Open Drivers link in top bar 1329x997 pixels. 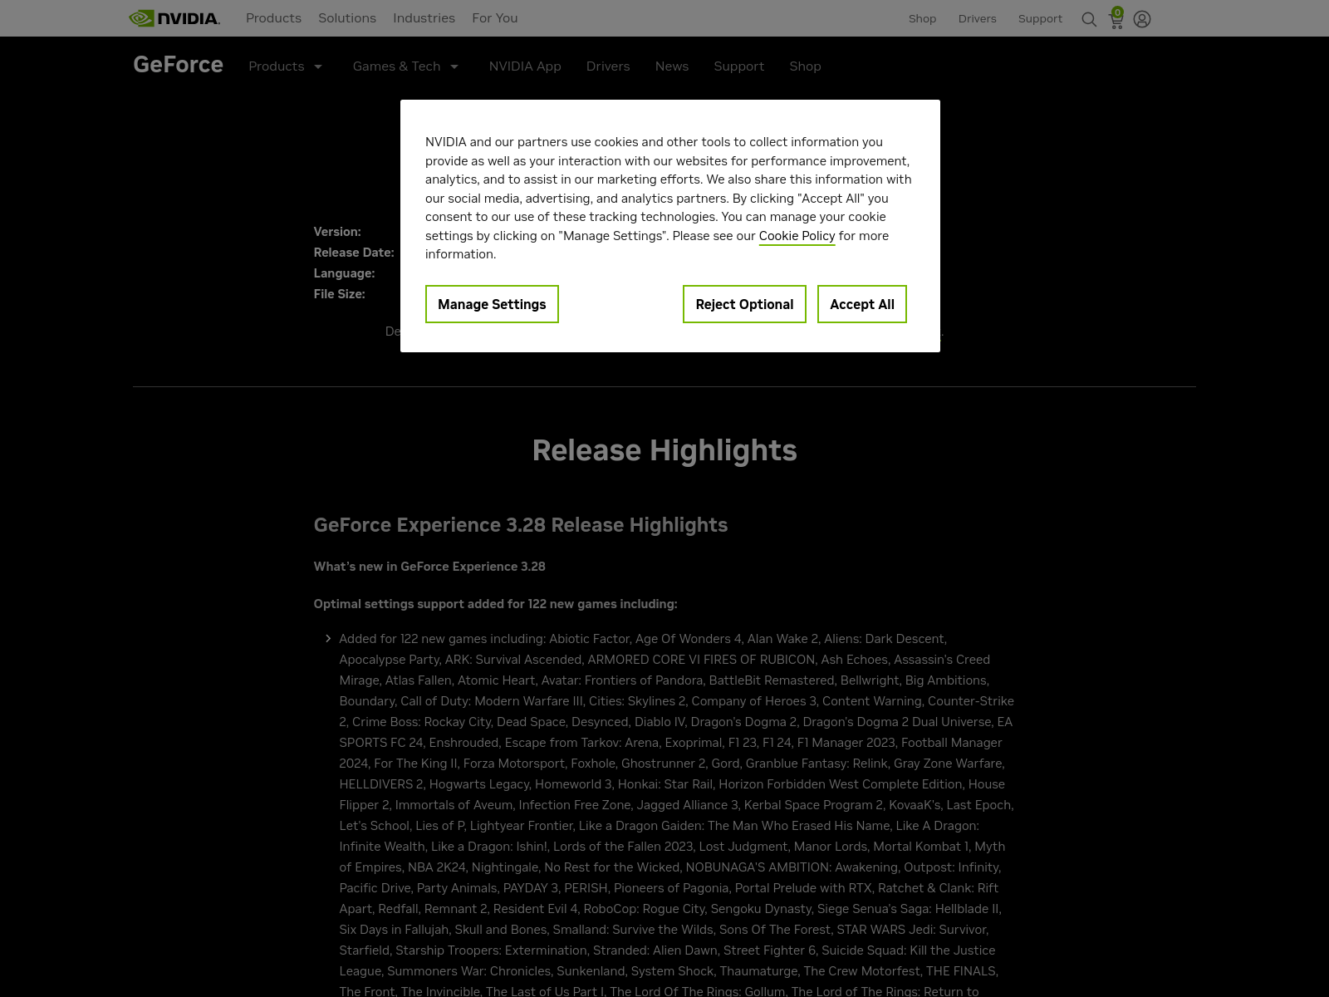point(977,18)
